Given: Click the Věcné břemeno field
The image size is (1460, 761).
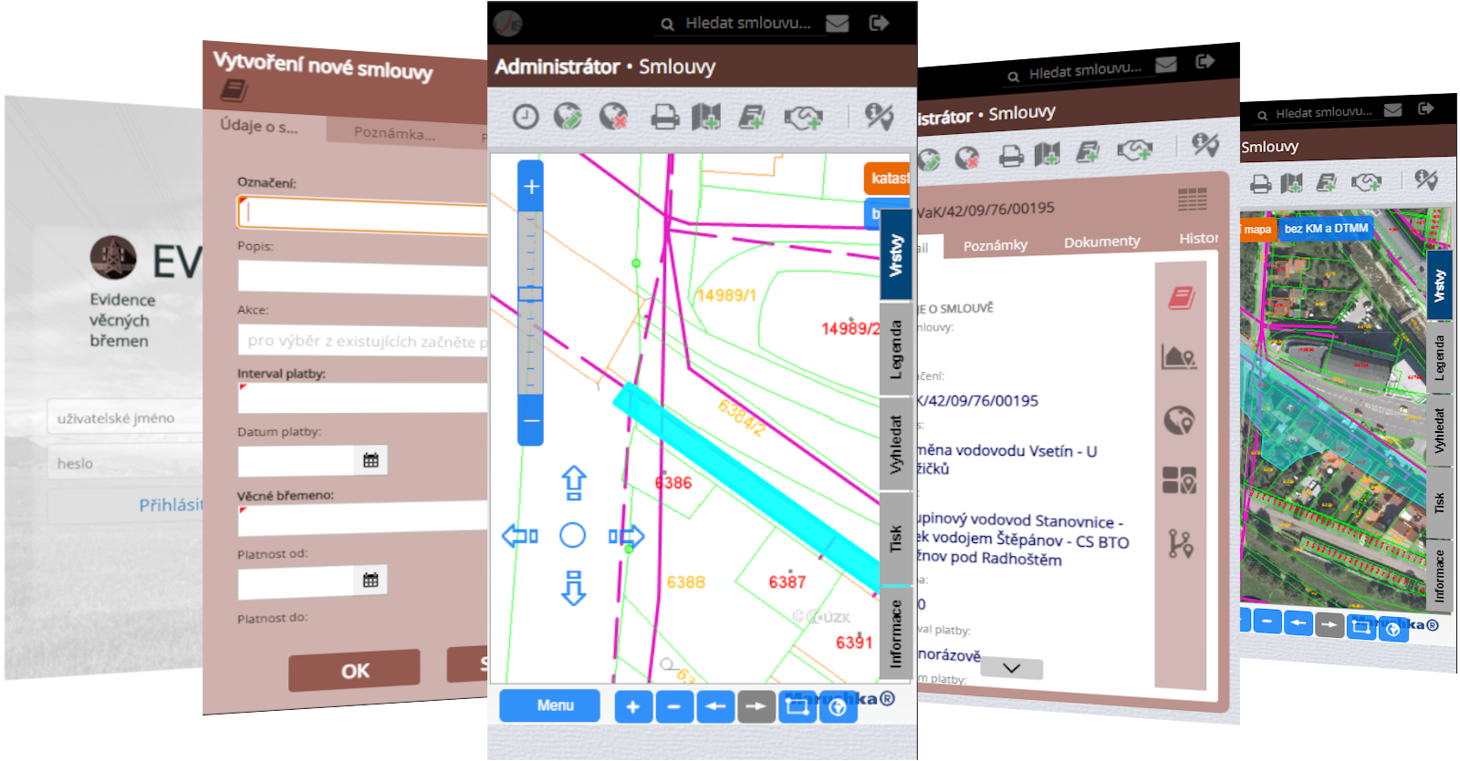Looking at the screenshot, I should [x=363, y=519].
